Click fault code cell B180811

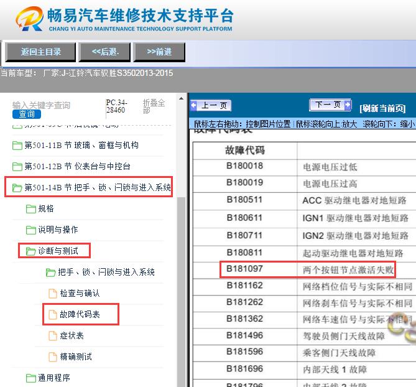[244, 253]
